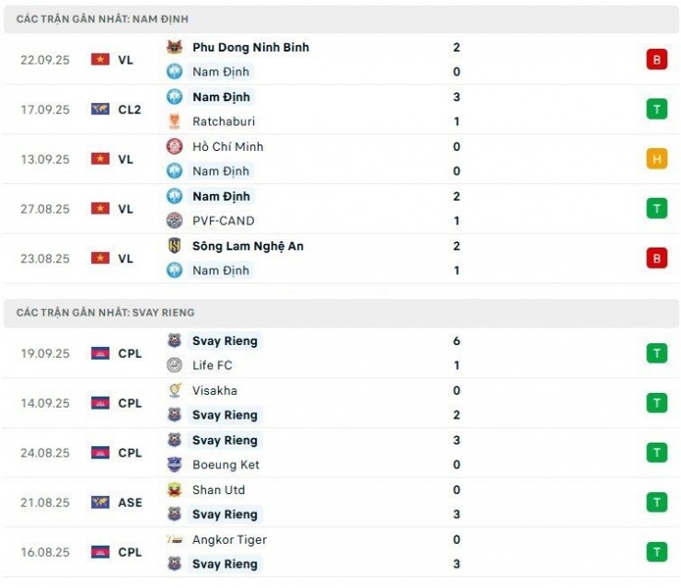Image resolution: width=681 pixels, height=588 pixels.
Task: Click the Visakha club crest
Action: point(174,390)
